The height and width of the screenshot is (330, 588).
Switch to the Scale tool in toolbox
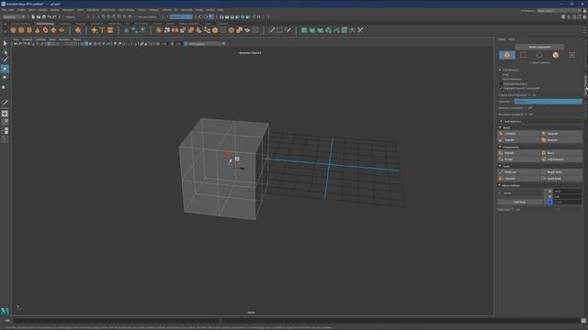coord(5,87)
